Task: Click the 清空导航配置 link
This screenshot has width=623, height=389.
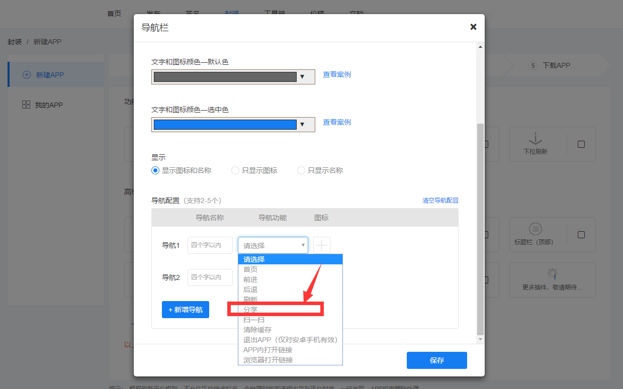Action: coord(440,201)
